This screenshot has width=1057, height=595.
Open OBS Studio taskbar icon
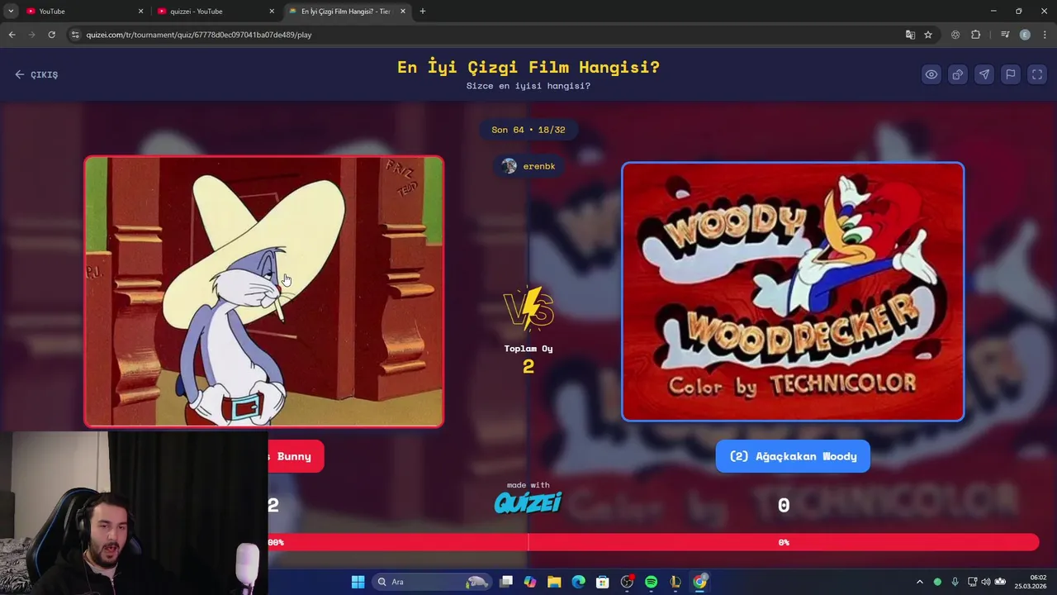click(627, 582)
